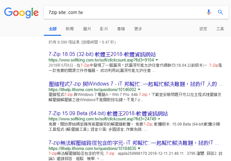
Task: Click the Google logo
Action: coord(21,13)
